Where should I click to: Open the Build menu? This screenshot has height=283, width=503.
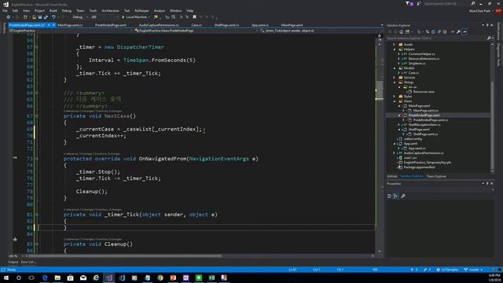pos(53,10)
